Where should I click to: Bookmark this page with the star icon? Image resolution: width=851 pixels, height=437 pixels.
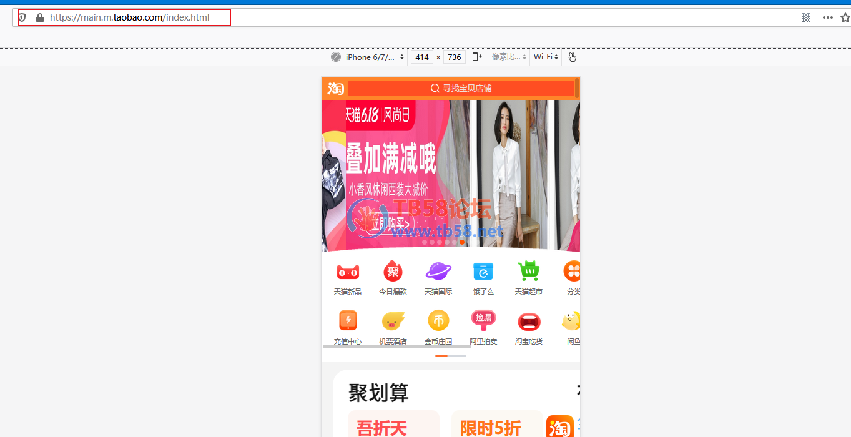tap(845, 17)
